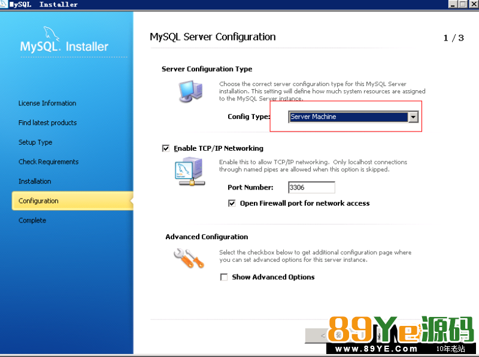Go to License Information step
This screenshot has height=357, width=479.
pos(47,103)
